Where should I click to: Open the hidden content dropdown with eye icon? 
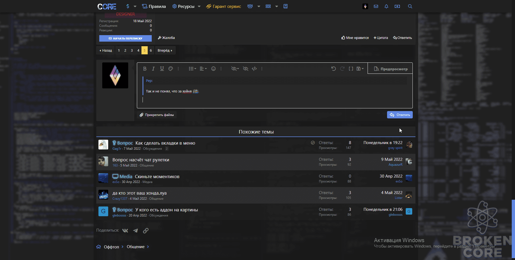[x=235, y=69]
